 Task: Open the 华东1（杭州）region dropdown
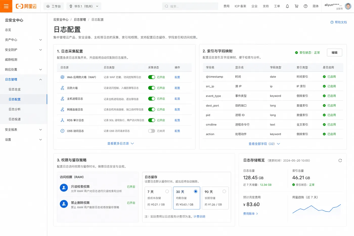pyautogui.click(x=84, y=6)
